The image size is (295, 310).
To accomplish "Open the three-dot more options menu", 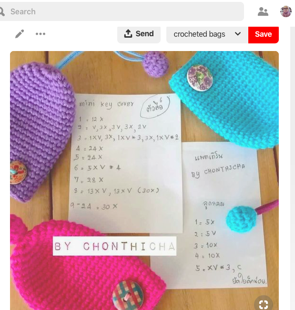I will (x=41, y=34).
